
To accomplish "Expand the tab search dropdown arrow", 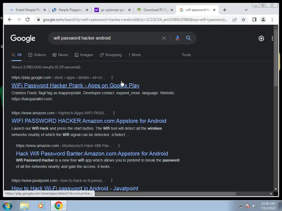I will 246,10.
